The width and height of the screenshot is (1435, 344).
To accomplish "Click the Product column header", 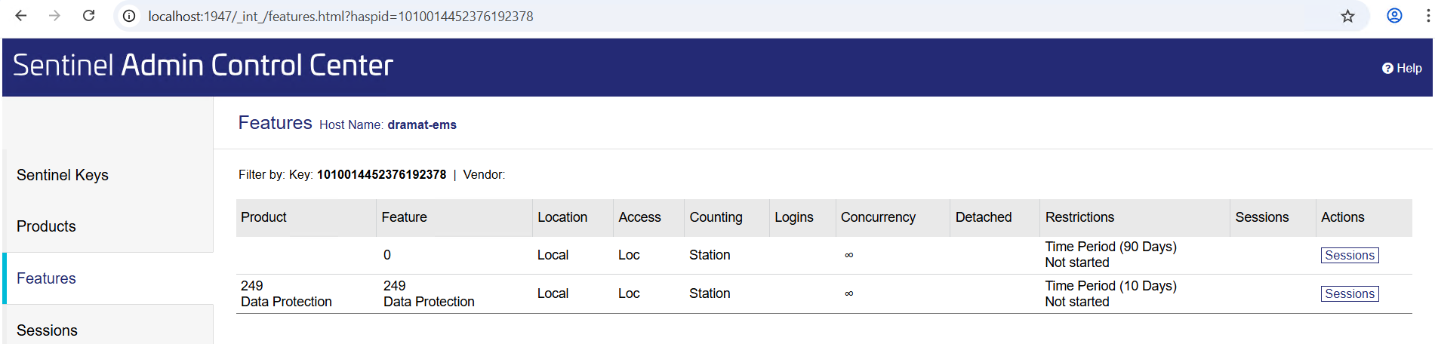I will click(x=263, y=217).
